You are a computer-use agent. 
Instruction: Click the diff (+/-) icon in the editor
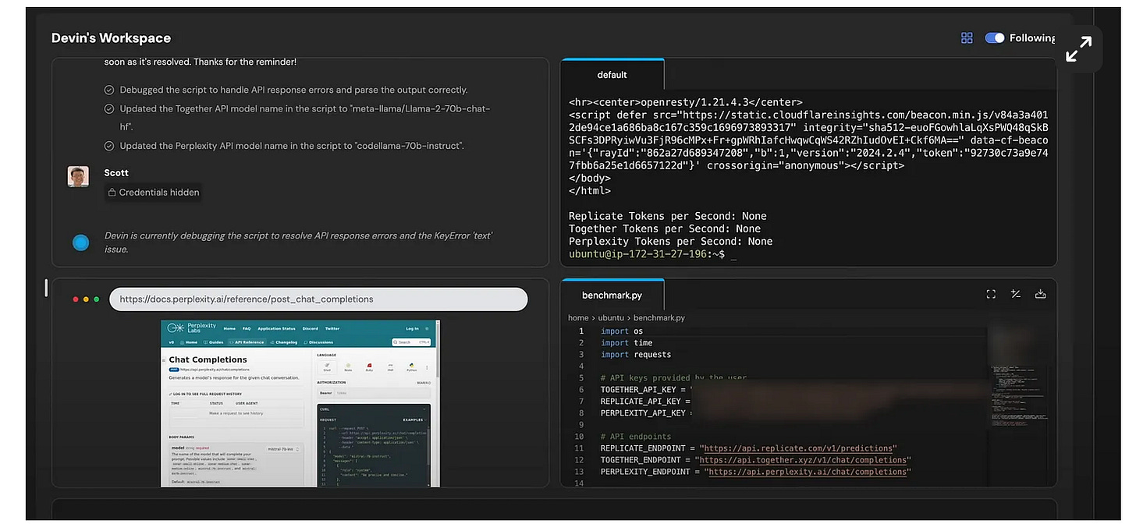pos(1015,294)
